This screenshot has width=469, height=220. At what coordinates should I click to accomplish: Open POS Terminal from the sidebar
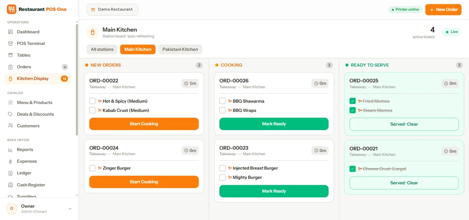click(x=38, y=43)
